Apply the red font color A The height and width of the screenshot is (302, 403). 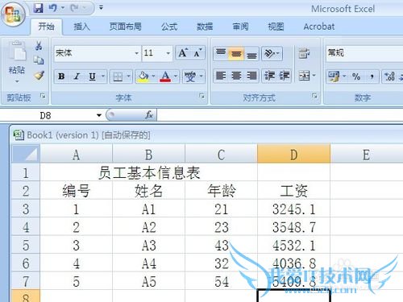pyautogui.click(x=165, y=77)
